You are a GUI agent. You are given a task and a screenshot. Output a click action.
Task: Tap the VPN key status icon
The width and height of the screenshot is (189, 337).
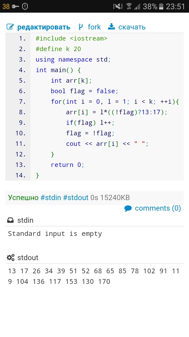[x=15, y=6]
